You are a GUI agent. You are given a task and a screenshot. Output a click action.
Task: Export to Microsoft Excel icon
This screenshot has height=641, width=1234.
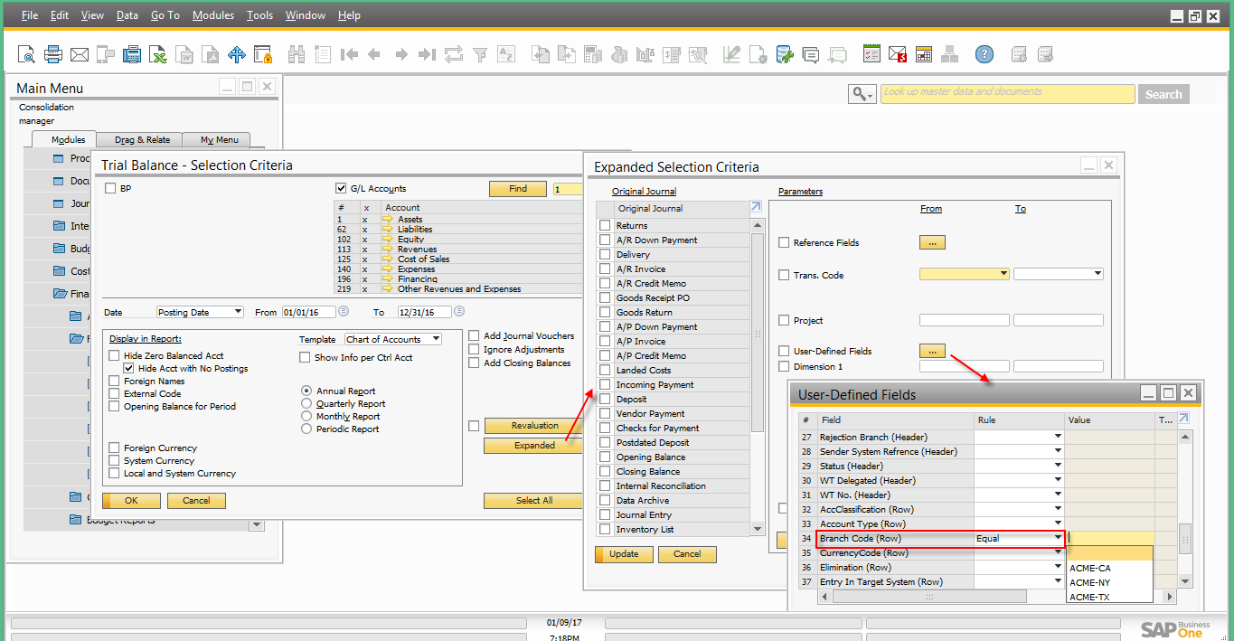coord(158,55)
